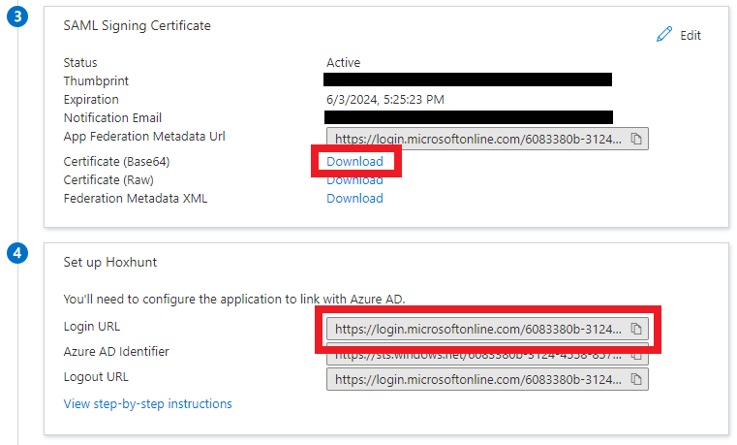
Task: Click the step 3 number badge
Action: (17, 19)
